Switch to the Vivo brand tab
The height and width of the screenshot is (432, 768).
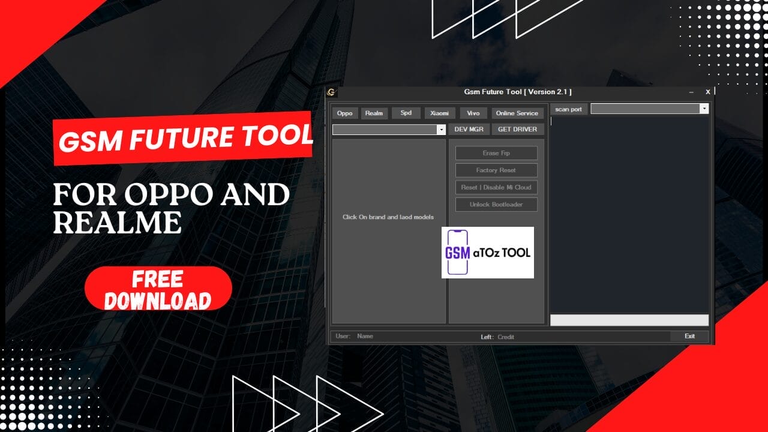[473, 113]
